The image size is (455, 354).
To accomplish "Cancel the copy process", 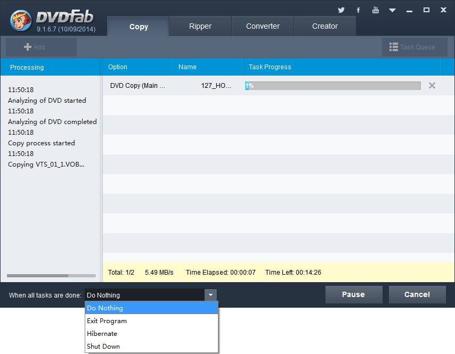I will (417, 294).
